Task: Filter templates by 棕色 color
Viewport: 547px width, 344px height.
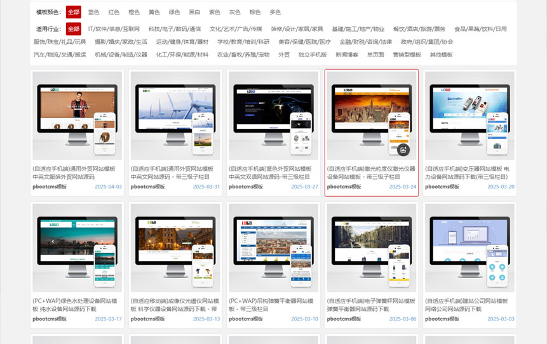Action: pyautogui.click(x=255, y=12)
